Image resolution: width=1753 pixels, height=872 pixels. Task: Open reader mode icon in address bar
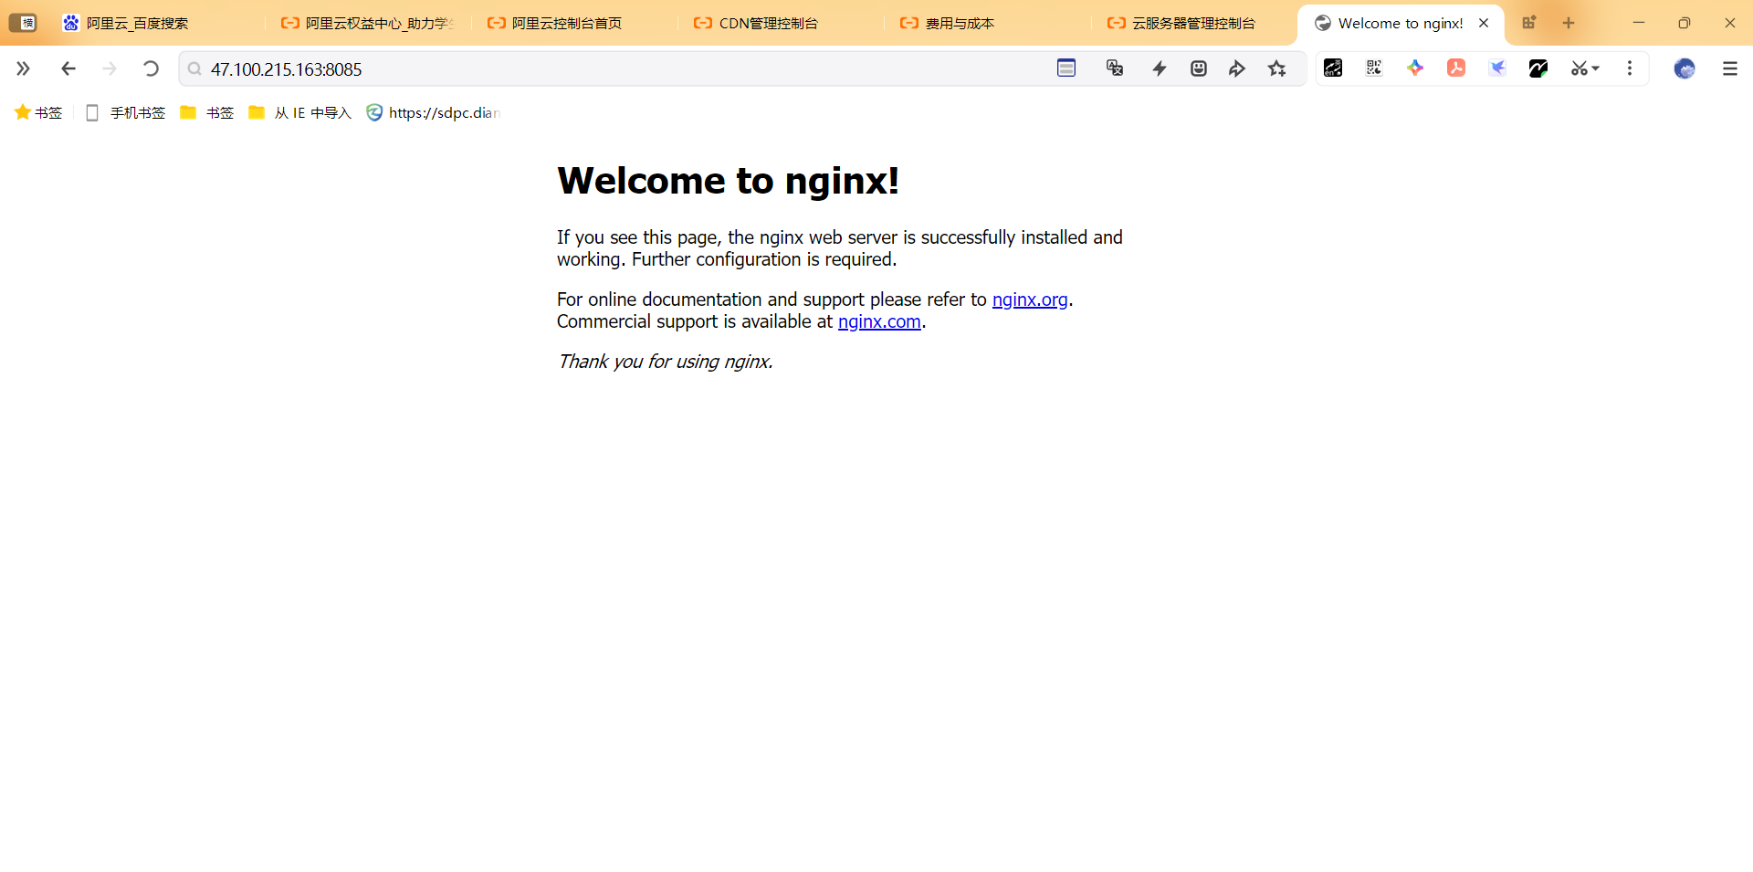tap(1066, 68)
